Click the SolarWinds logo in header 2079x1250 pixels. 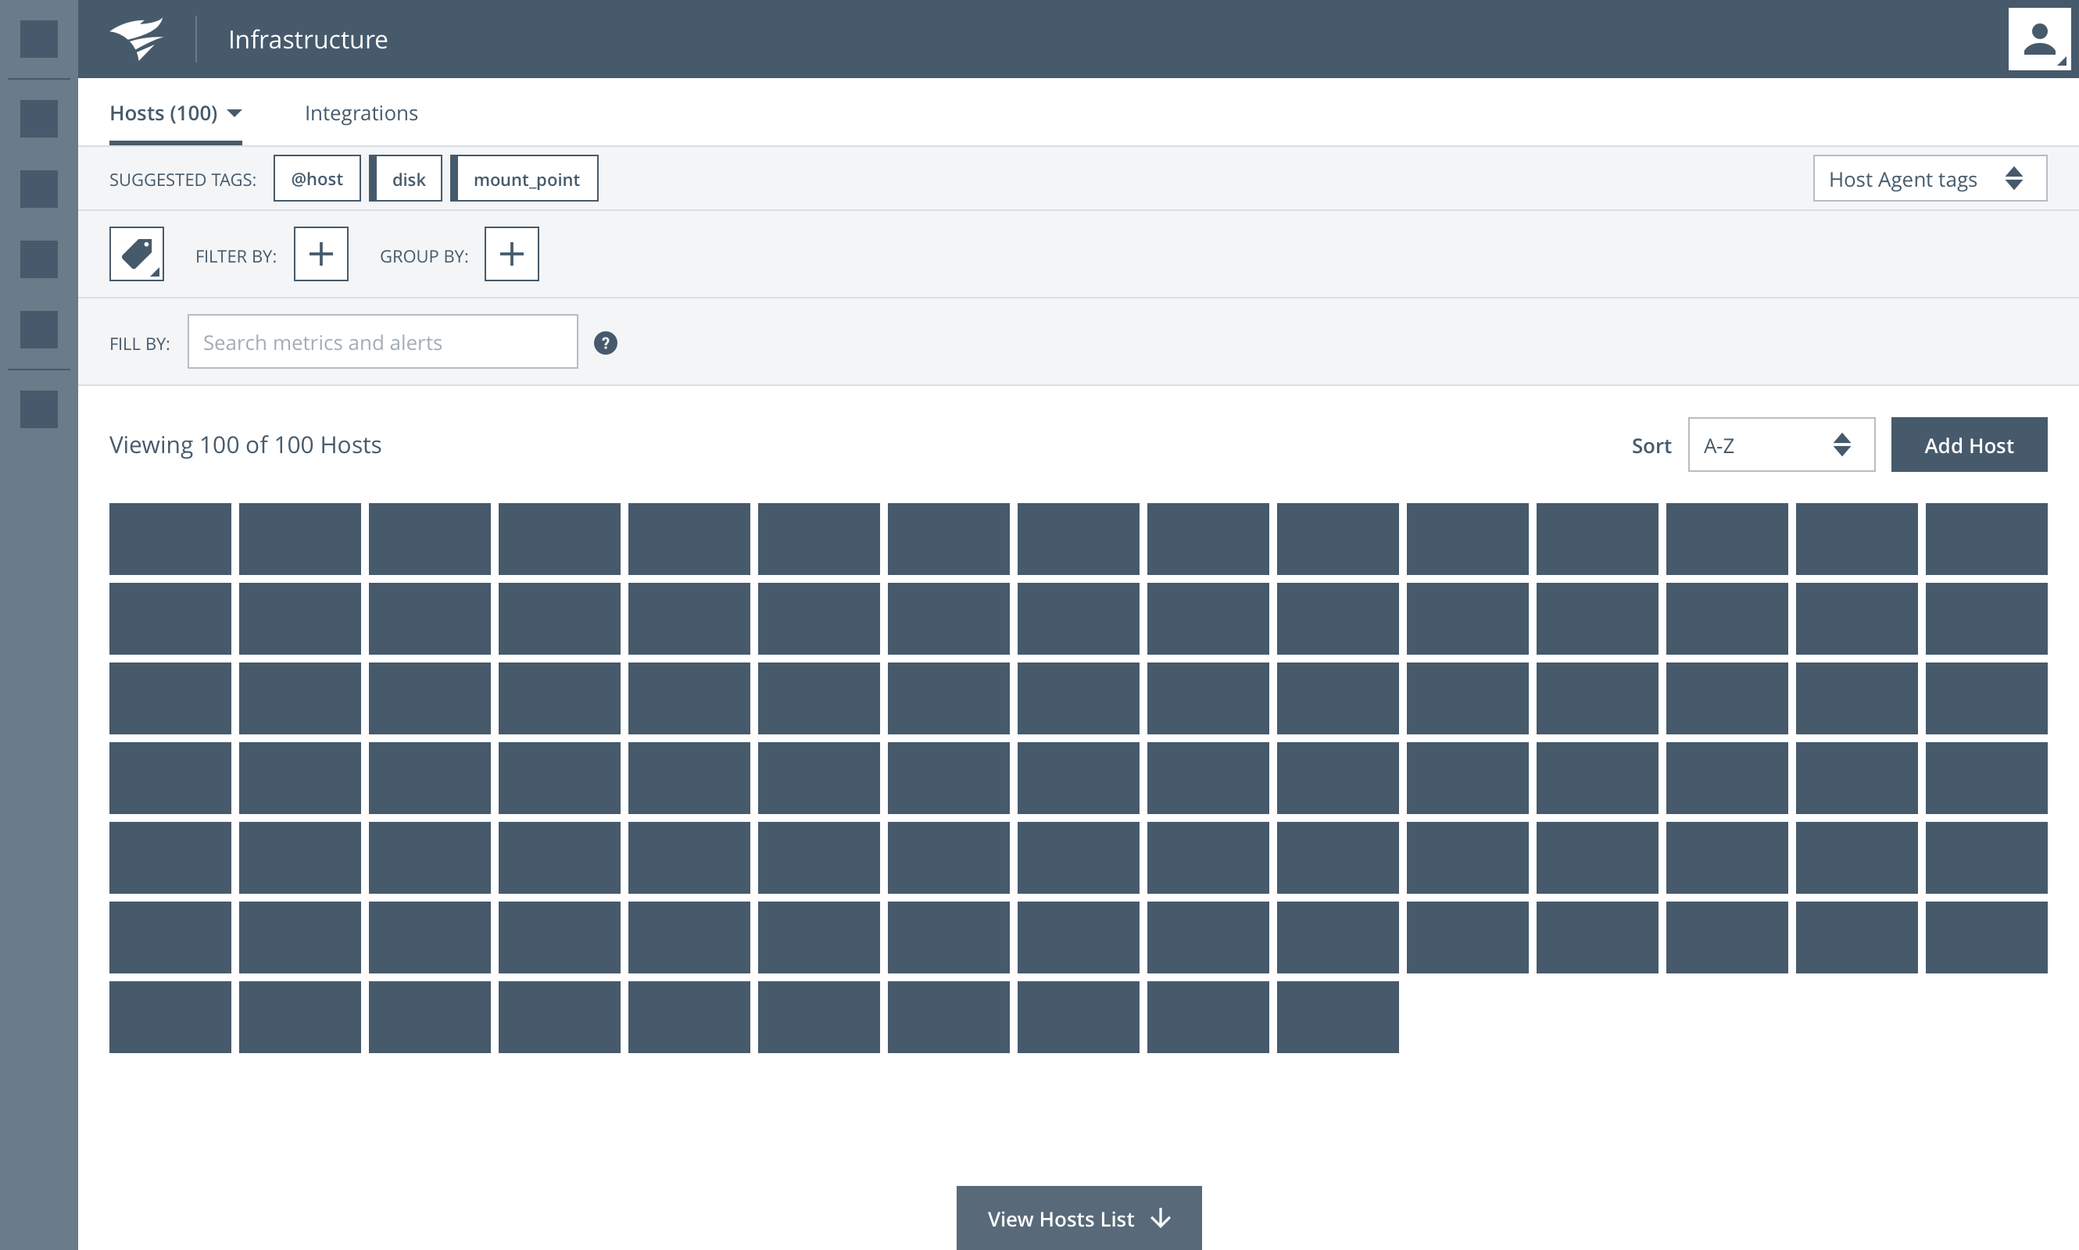click(x=138, y=39)
